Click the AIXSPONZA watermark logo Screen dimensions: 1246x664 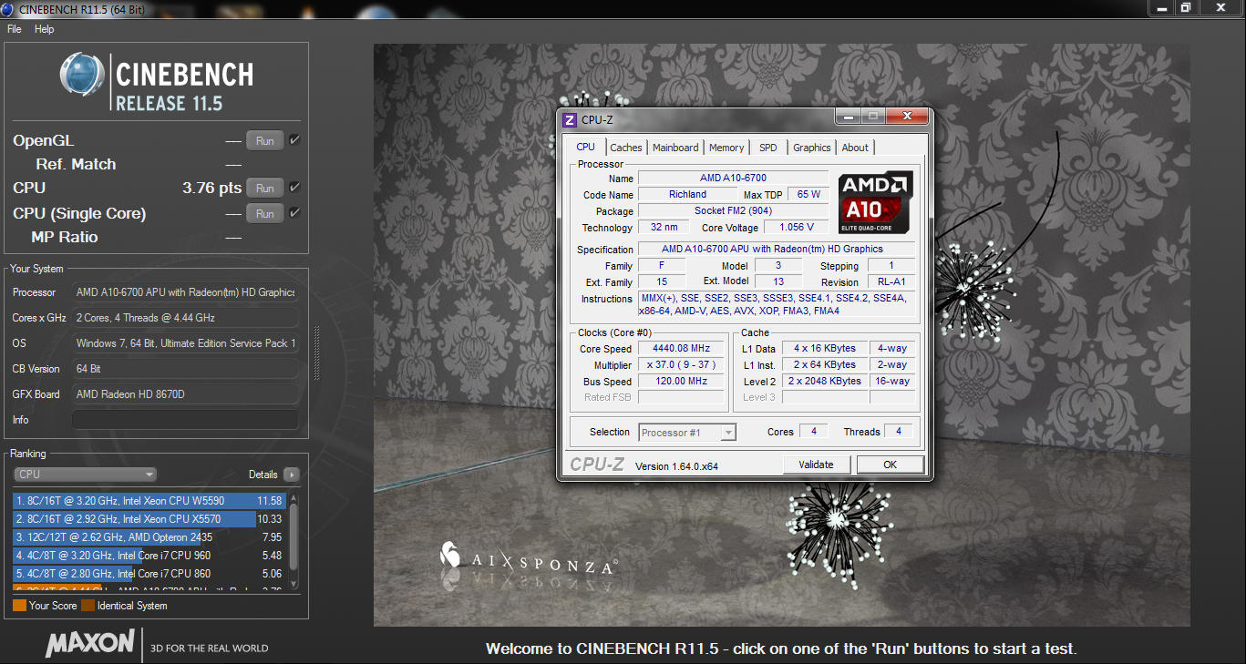click(x=450, y=555)
